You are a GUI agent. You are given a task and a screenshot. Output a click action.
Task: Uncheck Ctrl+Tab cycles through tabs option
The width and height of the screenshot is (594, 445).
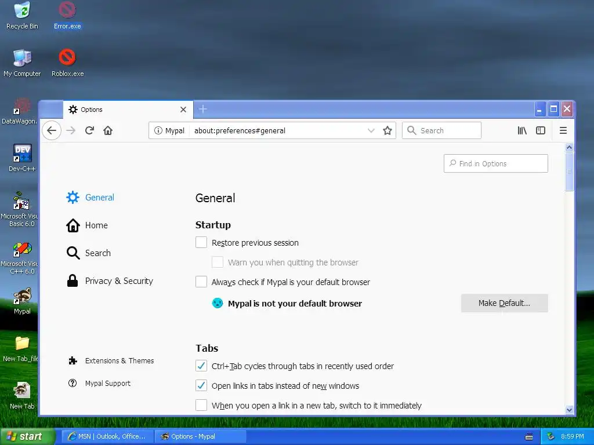[x=201, y=366]
